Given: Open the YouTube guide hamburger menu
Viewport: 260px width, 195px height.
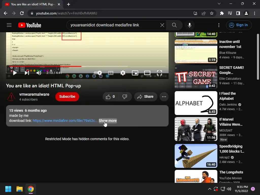Looking at the screenshot, I should click(x=9, y=25).
